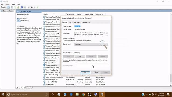Click the Pause Service toolbar icon

35,7
